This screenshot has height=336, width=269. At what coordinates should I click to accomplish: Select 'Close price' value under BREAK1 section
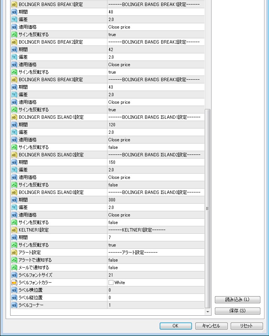tap(119, 27)
